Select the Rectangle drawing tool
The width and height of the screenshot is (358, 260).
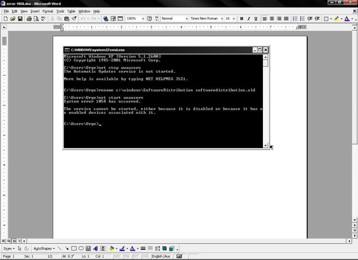point(74,248)
